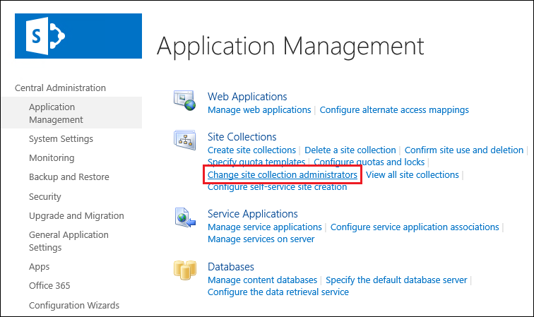Image resolution: width=534 pixels, height=317 pixels.
Task: Click Delete a site collection
Action: pyautogui.click(x=350, y=150)
